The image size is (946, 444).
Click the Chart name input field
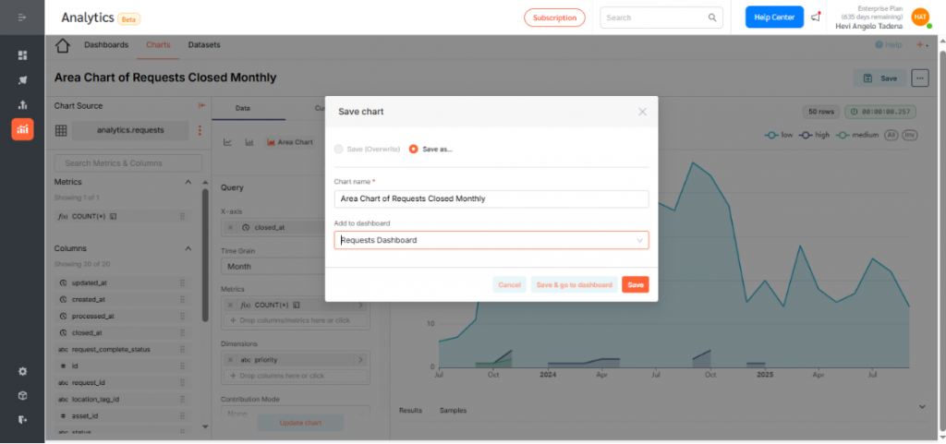[491, 198]
